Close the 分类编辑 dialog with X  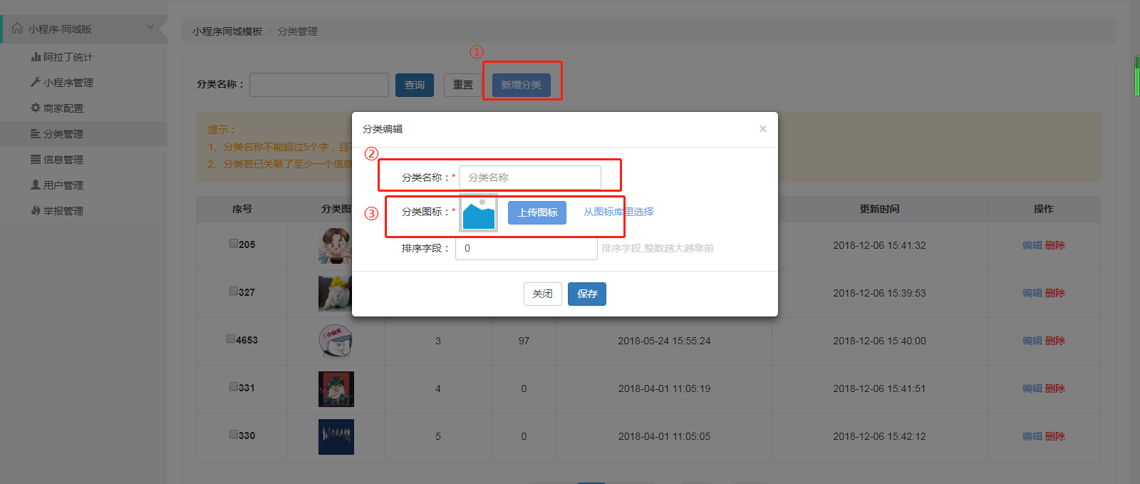pyautogui.click(x=762, y=129)
